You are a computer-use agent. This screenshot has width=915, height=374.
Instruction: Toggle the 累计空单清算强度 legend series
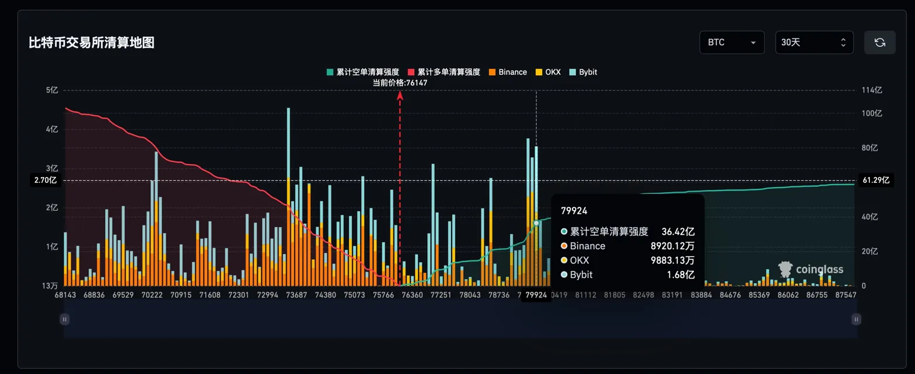362,72
